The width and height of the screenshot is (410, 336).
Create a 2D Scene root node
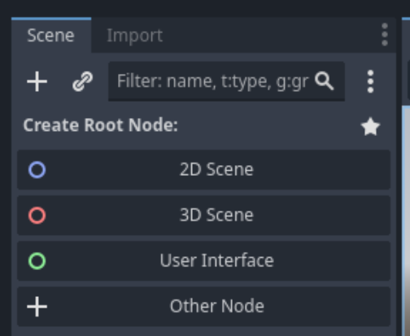tap(204, 170)
